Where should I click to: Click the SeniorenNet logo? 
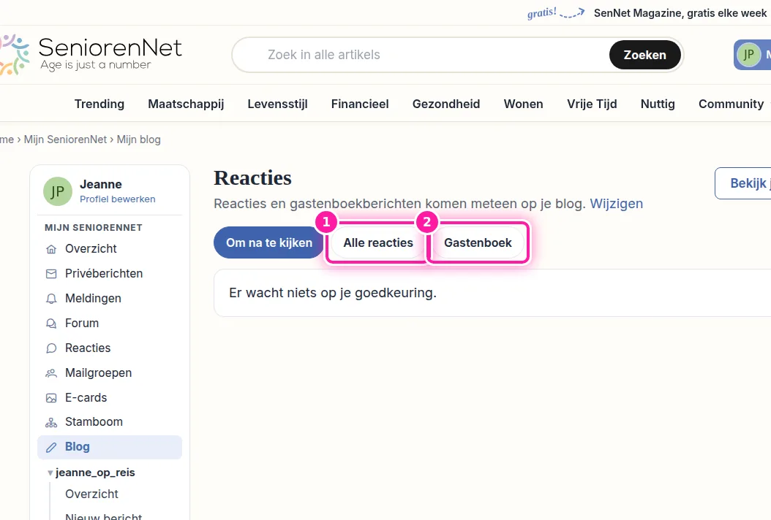pyautogui.click(x=91, y=54)
